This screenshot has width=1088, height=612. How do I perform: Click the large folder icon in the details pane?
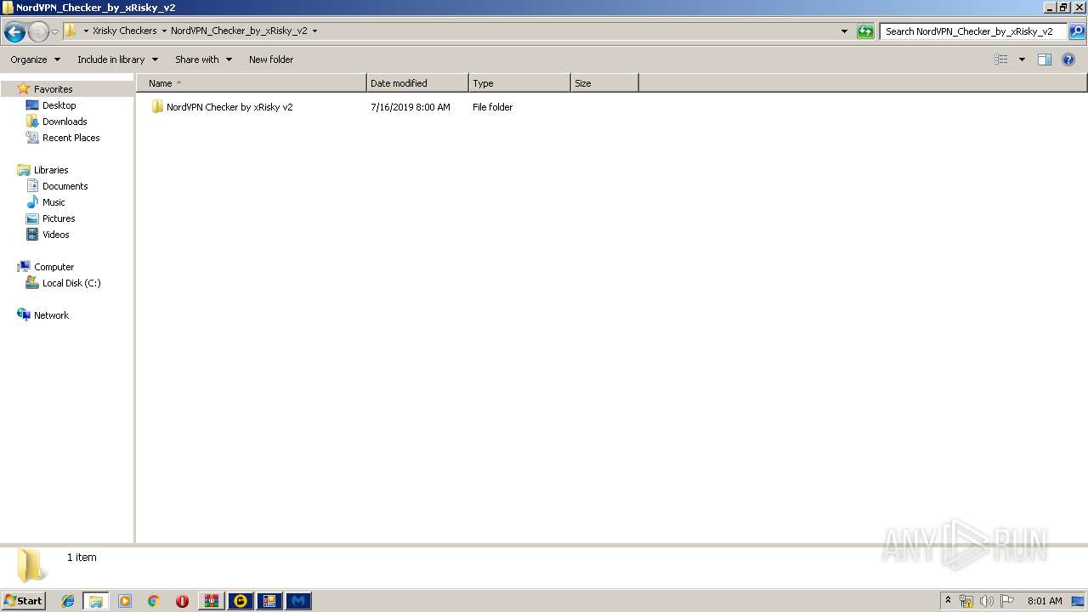pyautogui.click(x=32, y=565)
